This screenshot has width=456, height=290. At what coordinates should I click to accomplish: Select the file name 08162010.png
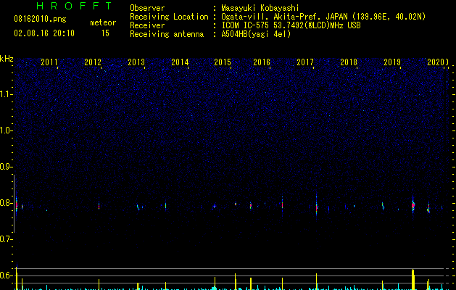[40, 20]
